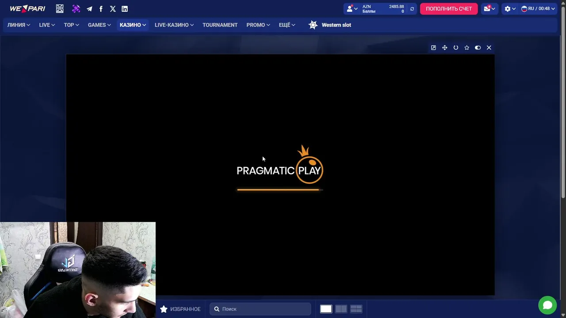Expand the LIVE-КАЗИНО menu
Viewport: 566px width, 318px height.
tap(174, 25)
